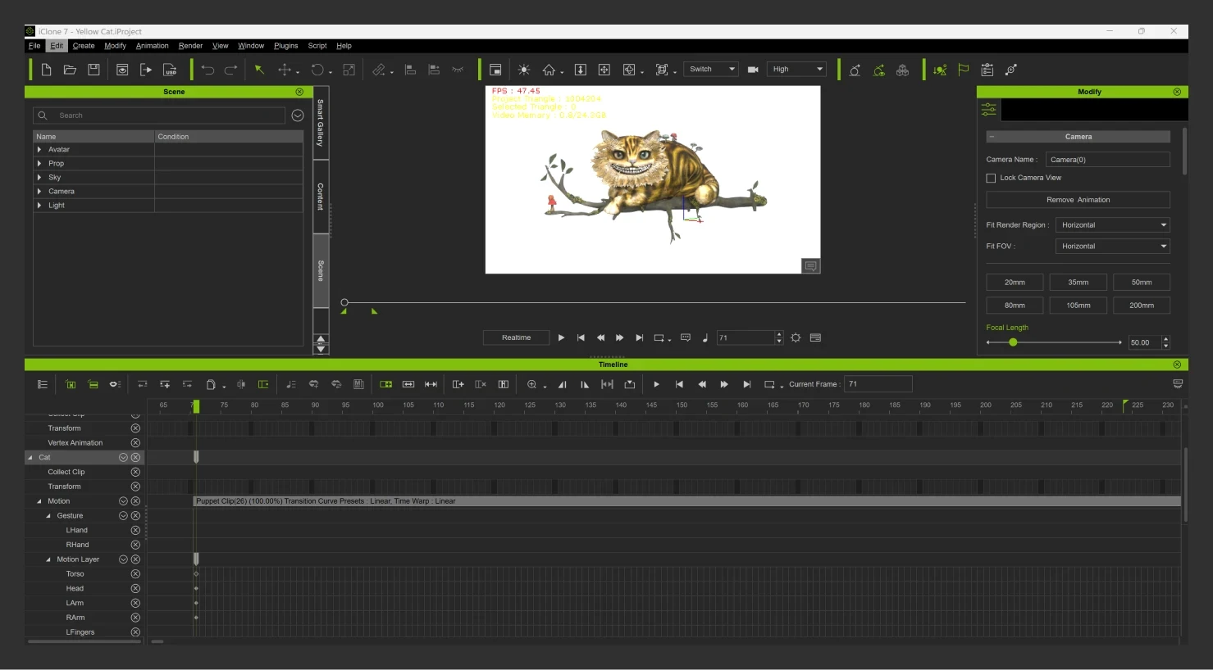The image size is (1213, 670).
Task: Click the stacked cubes toolbar icon
Action: tap(902, 70)
